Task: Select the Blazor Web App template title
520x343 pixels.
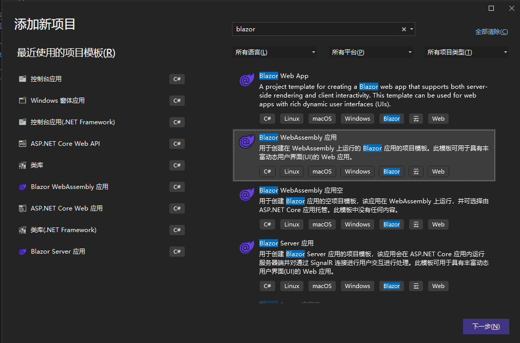Action: [283, 75]
